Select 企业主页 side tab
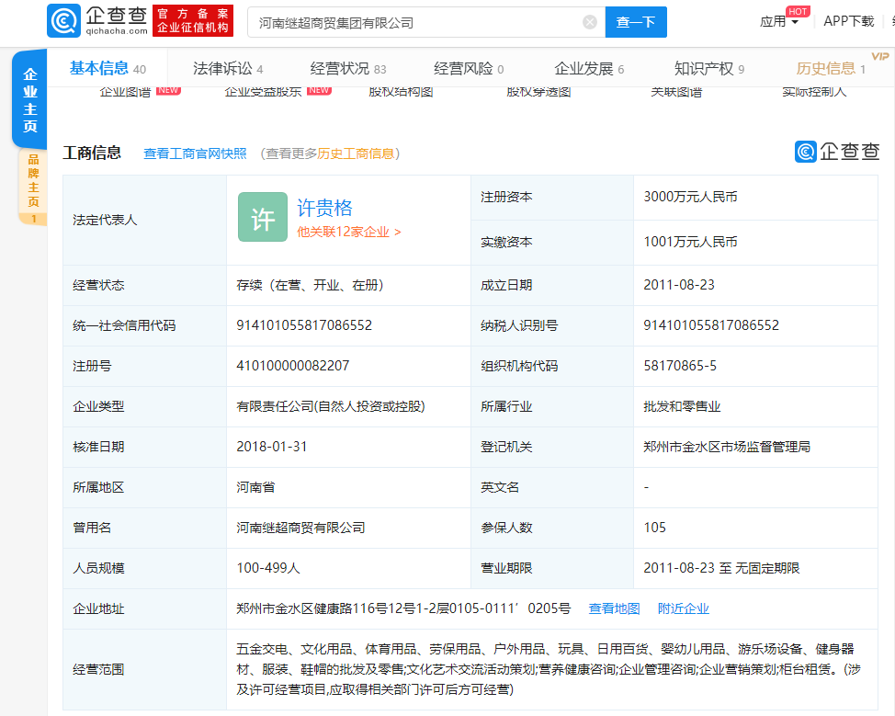Viewport: 895px width, 716px height. [29, 100]
